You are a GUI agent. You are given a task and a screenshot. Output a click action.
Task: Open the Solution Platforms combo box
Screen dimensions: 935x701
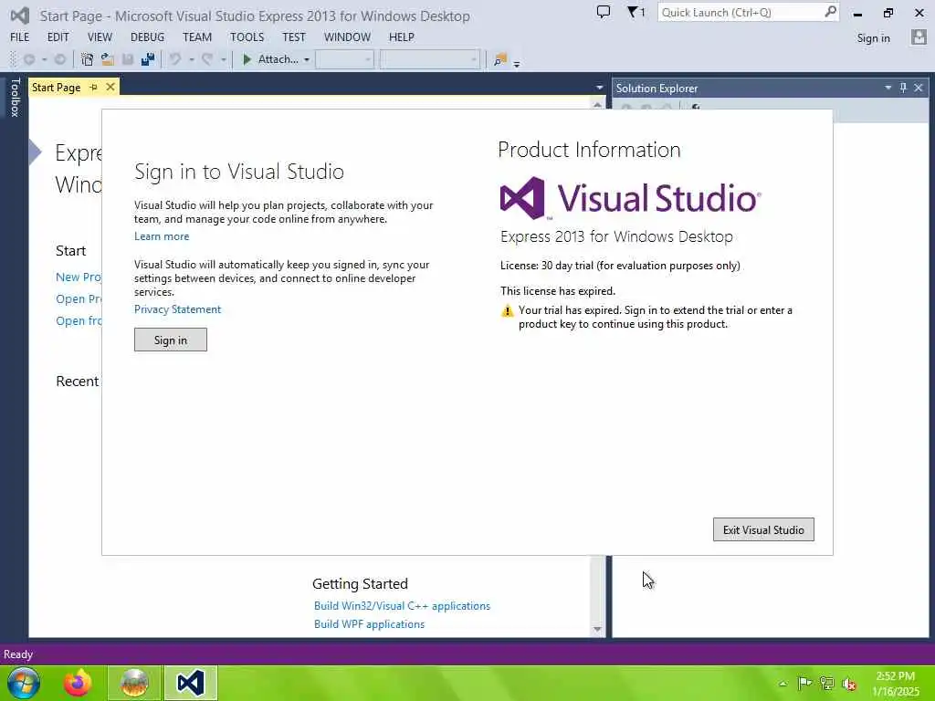430,59
